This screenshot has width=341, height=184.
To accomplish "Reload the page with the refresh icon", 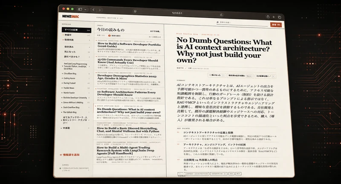I will pos(221,15).
